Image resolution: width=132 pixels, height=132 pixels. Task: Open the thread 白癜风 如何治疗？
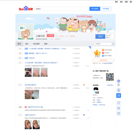point(31,115)
